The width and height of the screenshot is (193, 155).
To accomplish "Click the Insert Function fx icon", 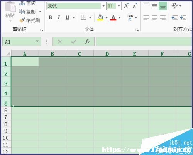I will [x=87, y=42].
